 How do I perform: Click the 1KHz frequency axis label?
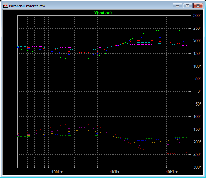pos(115,172)
